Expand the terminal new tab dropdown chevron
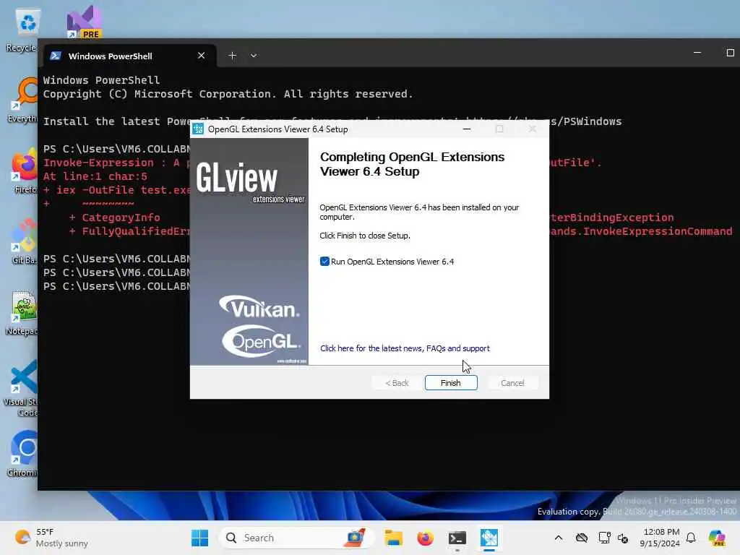 (254, 56)
